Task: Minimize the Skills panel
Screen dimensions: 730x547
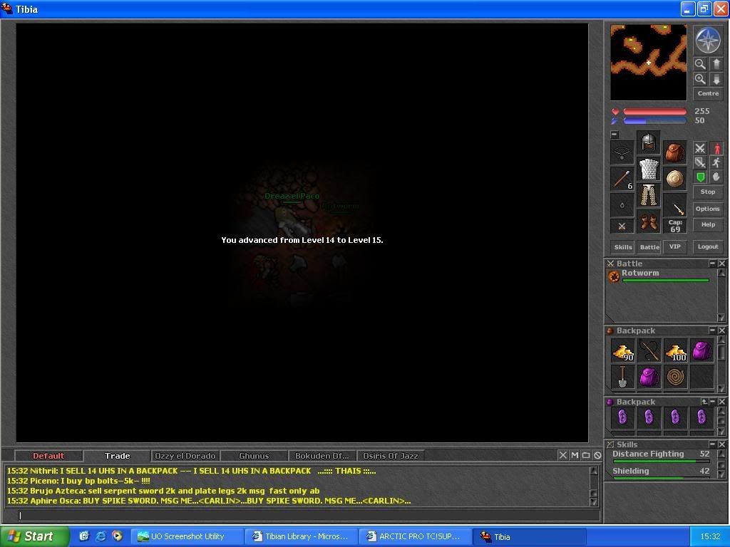Action: click(x=712, y=444)
